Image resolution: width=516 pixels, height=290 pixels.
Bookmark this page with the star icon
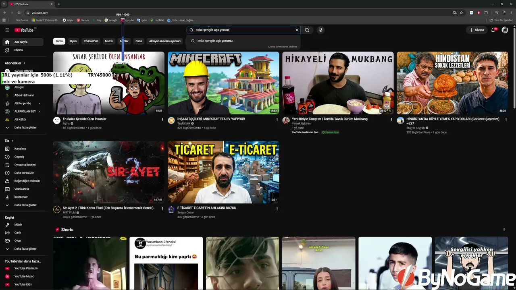tap(461, 12)
